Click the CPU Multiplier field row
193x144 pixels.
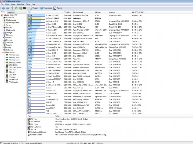click(x=43, y=127)
